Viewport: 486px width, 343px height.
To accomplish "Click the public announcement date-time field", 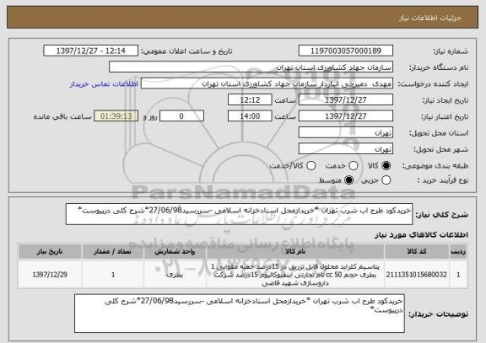I will pyautogui.click(x=91, y=51).
